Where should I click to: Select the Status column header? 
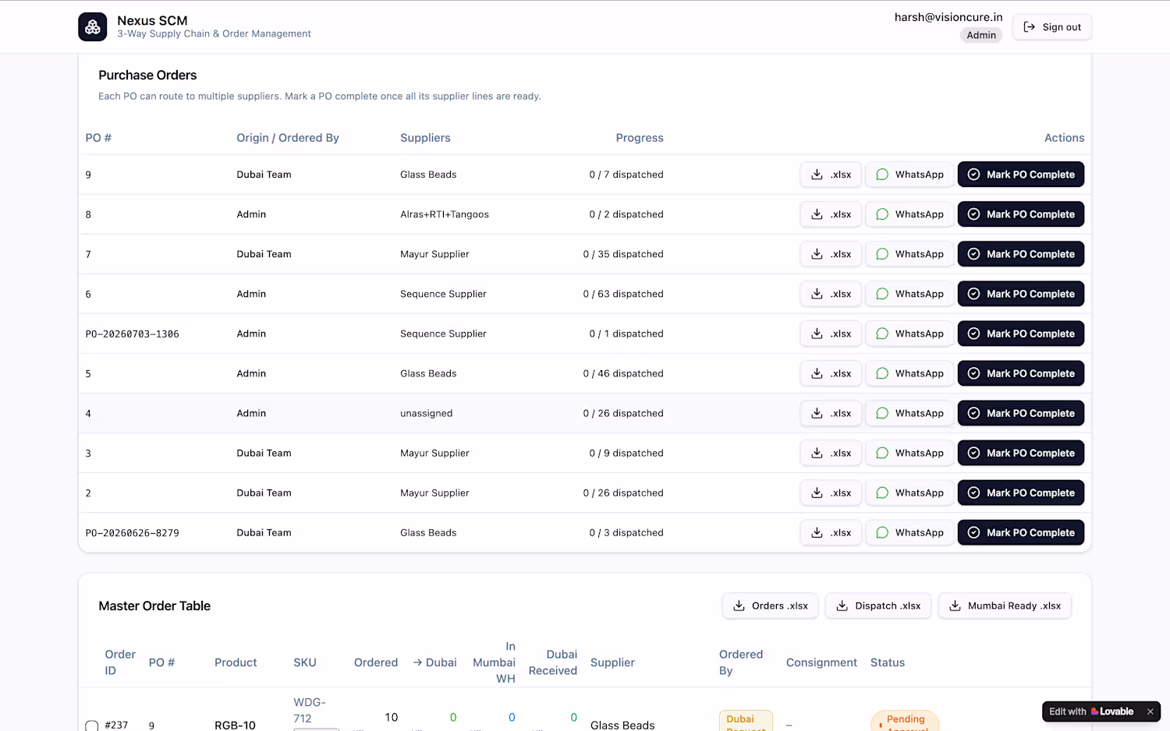click(x=888, y=662)
